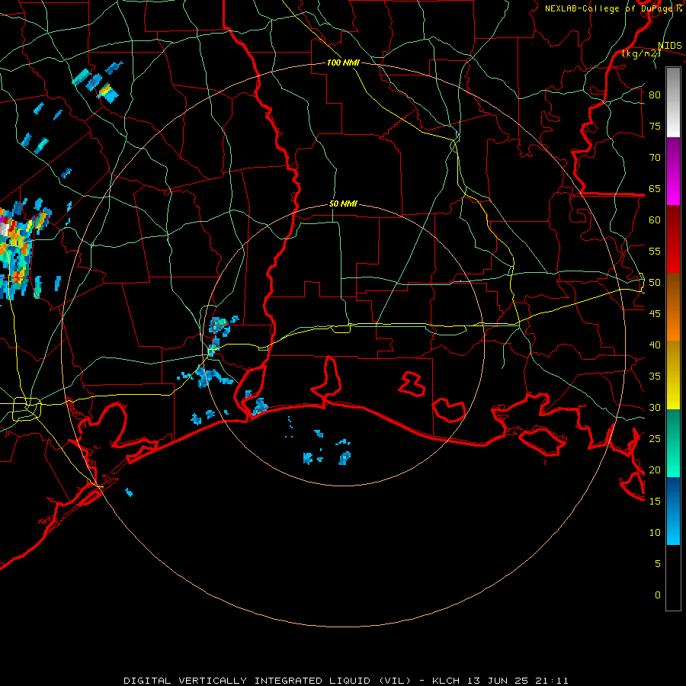Click the kg/m2 units label
This screenshot has height=686, width=686.
[x=641, y=53]
